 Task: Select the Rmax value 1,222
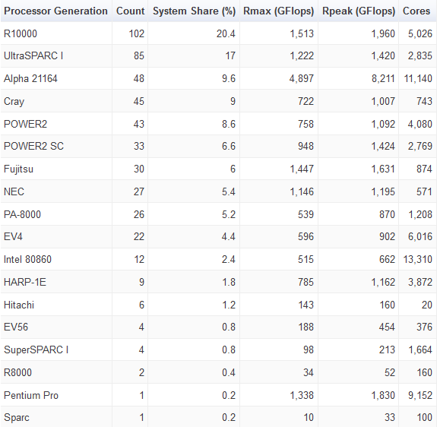(x=302, y=55)
